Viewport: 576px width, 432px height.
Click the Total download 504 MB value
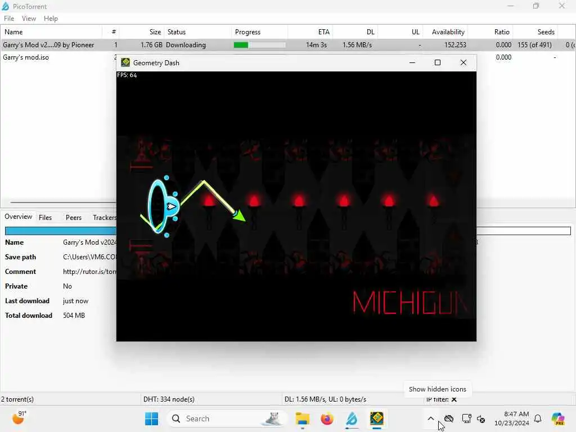pyautogui.click(x=74, y=316)
